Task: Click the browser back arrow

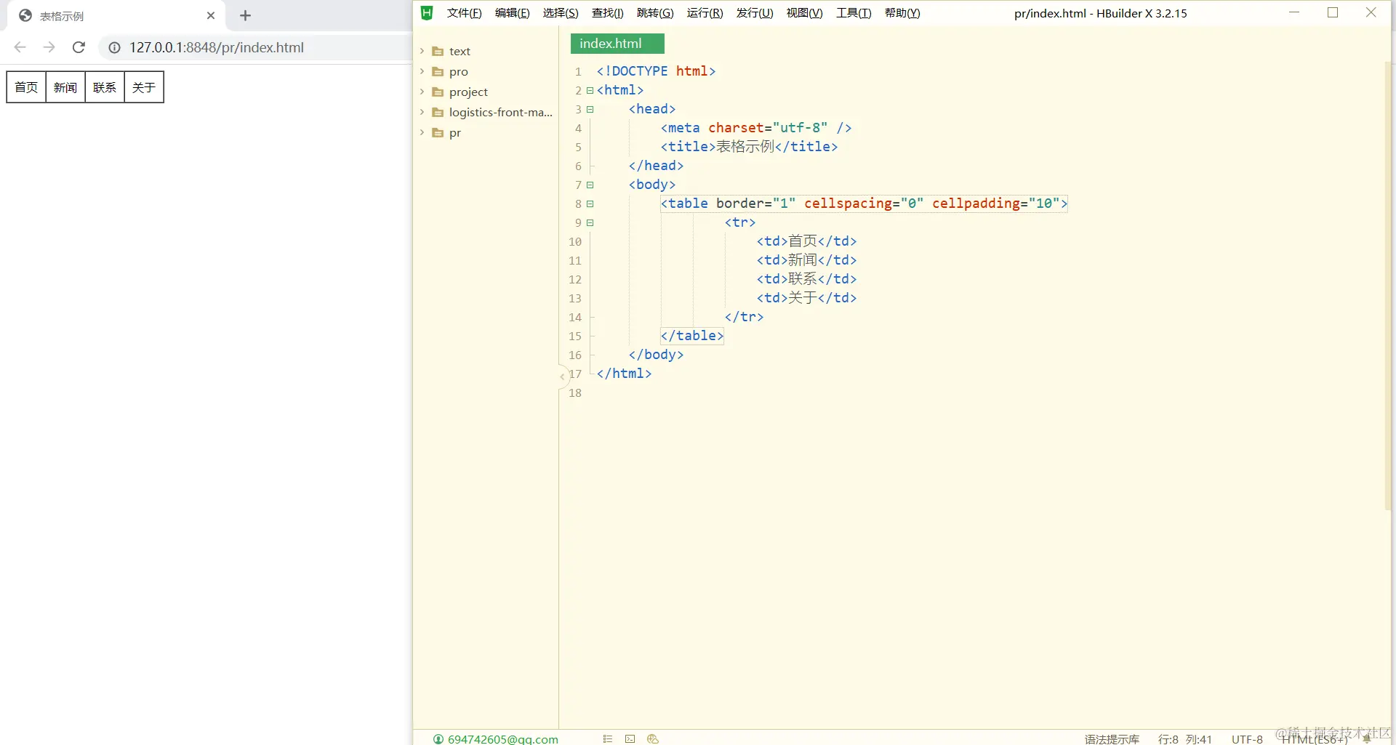Action: point(20,47)
